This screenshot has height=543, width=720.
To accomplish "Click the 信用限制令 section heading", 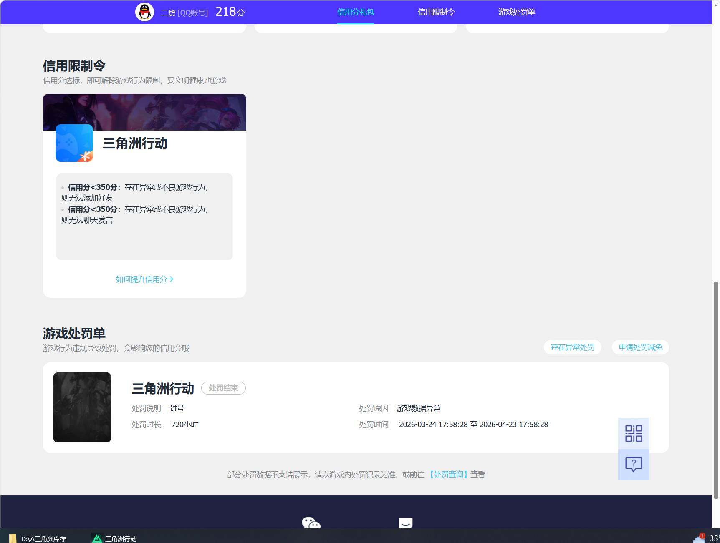I will tap(74, 65).
